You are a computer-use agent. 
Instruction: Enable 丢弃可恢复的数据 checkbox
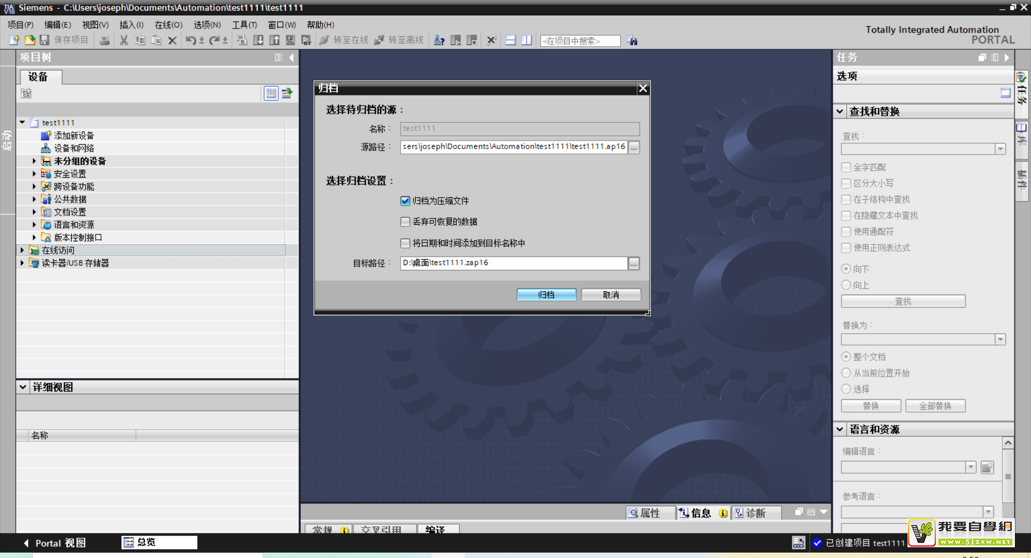(x=405, y=222)
